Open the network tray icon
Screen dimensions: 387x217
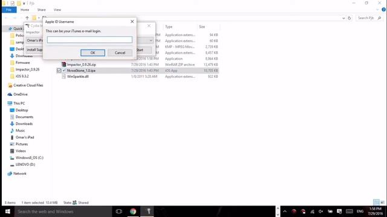(x=312, y=212)
